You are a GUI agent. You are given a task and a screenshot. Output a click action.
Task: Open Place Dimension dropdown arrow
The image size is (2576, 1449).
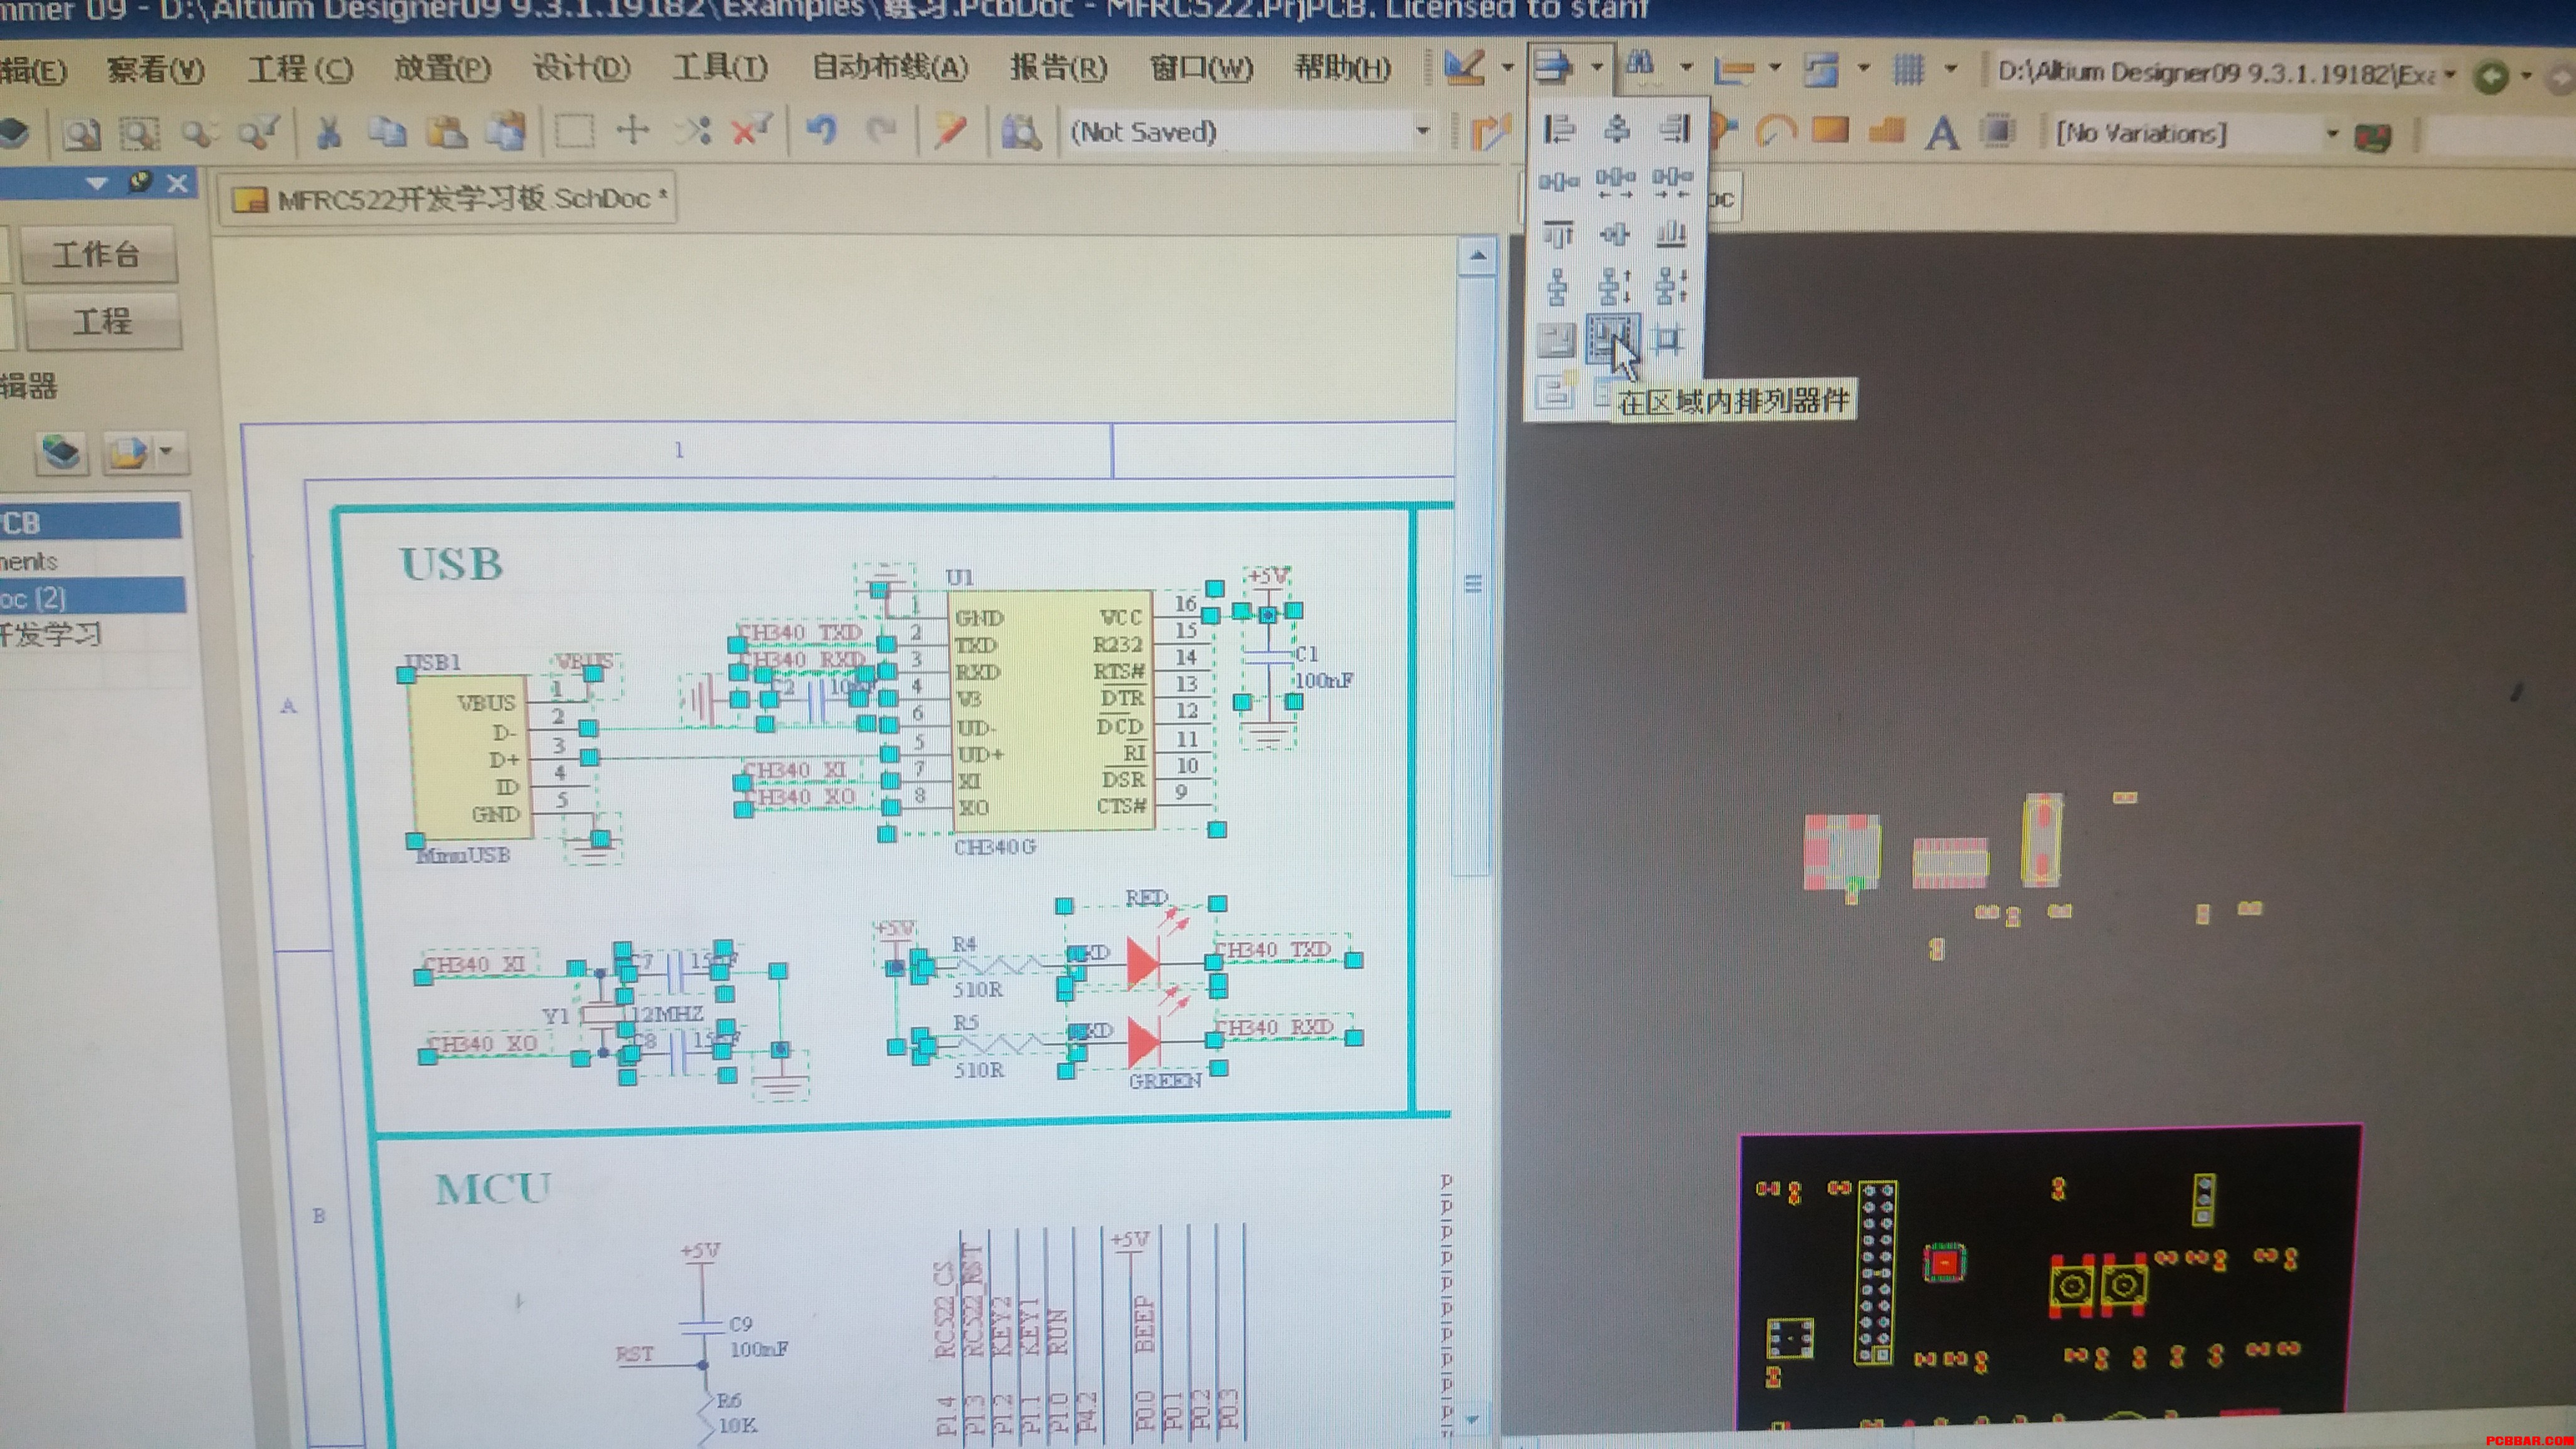pyautogui.click(x=1775, y=68)
